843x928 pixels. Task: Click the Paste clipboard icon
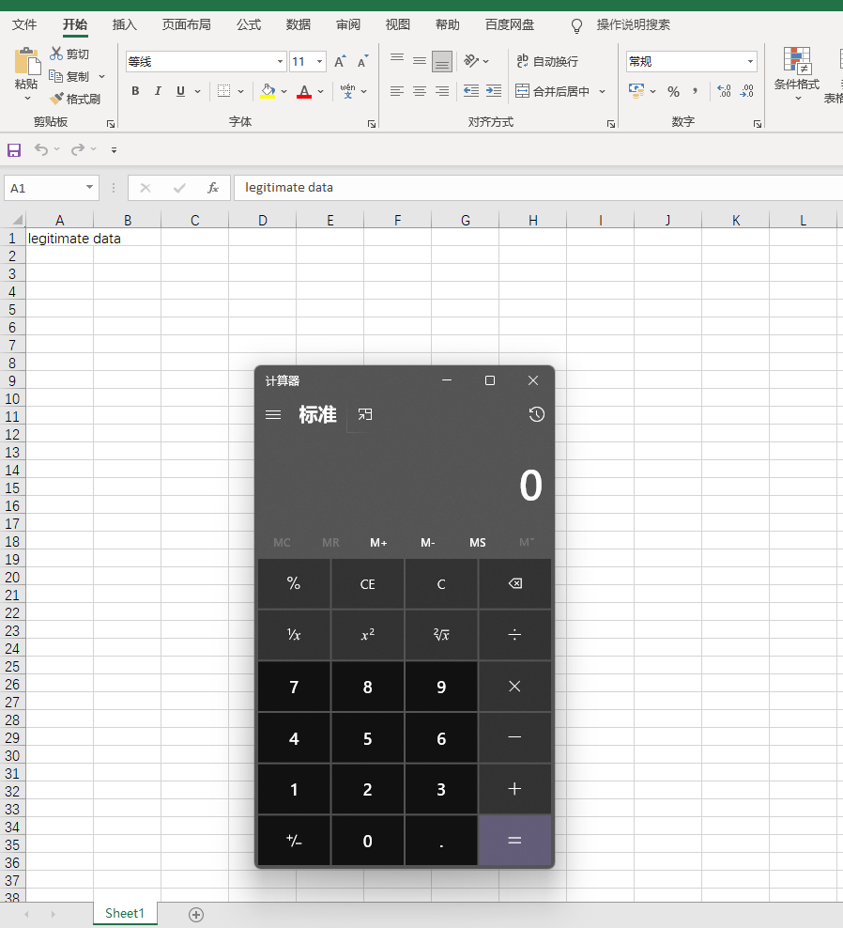pos(26,61)
